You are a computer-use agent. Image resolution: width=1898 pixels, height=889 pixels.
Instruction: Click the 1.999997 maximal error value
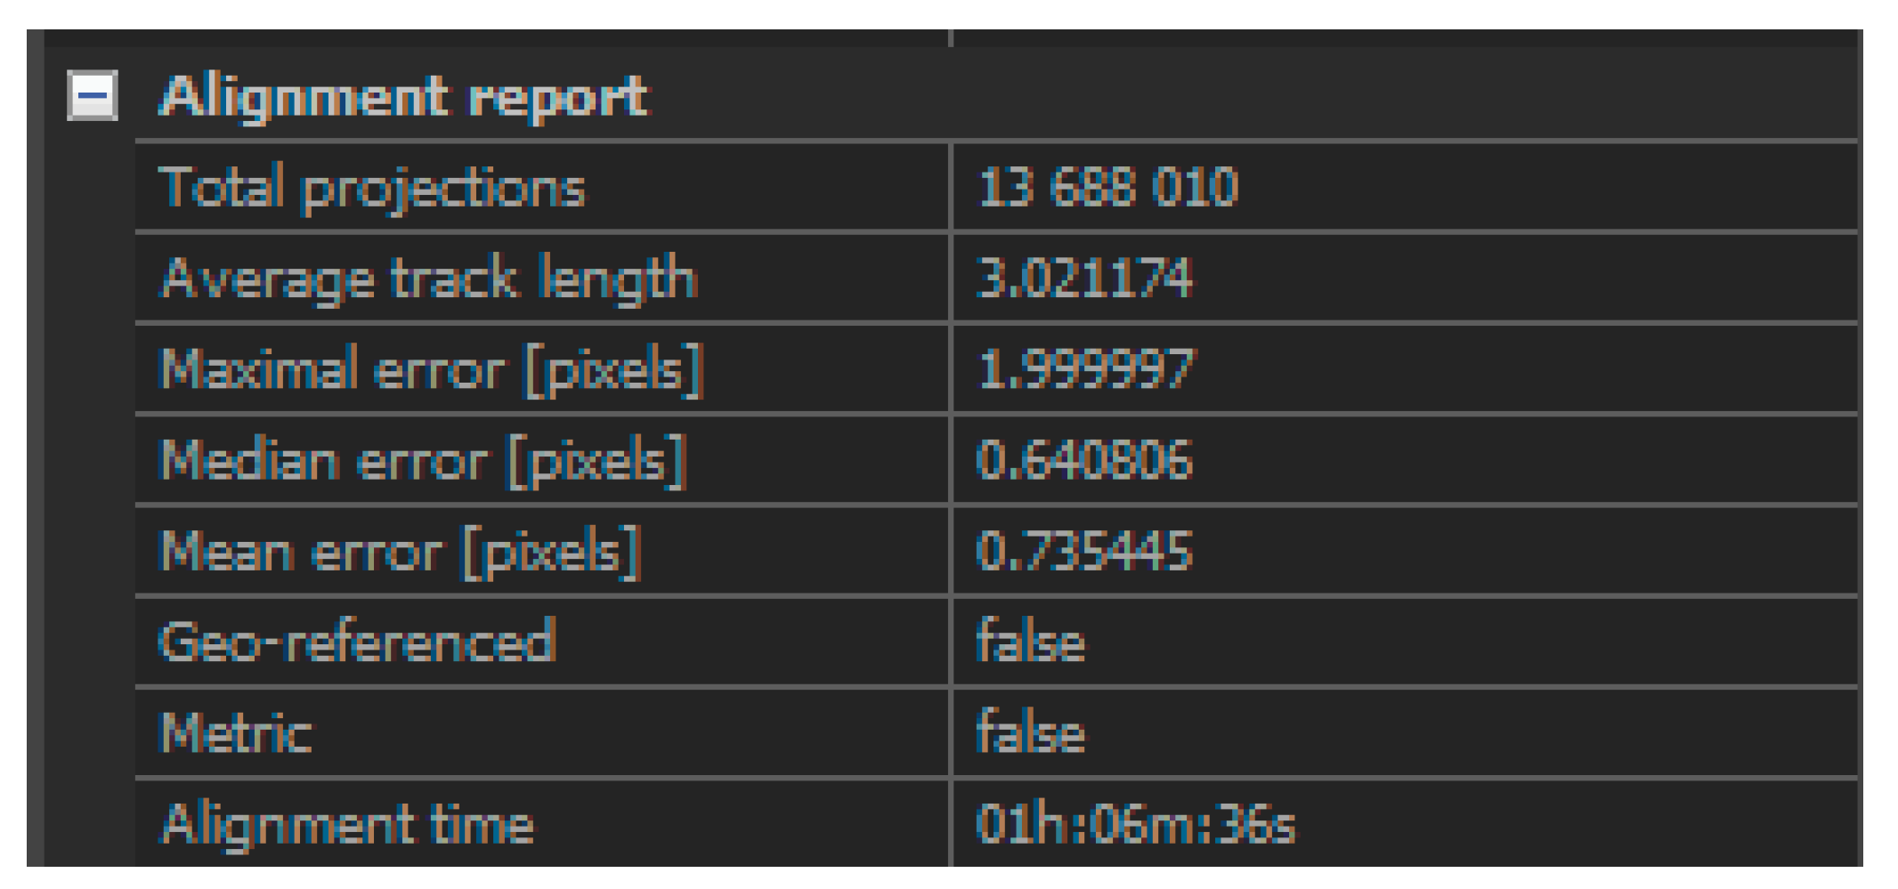point(1086,369)
